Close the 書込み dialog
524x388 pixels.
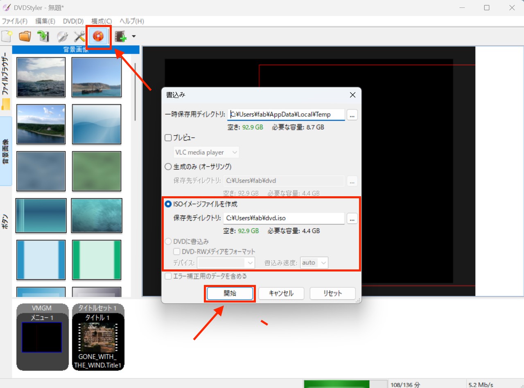pyautogui.click(x=352, y=95)
